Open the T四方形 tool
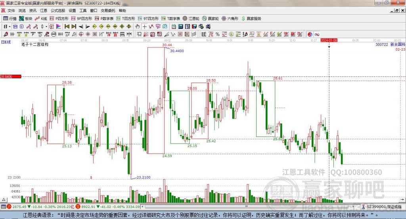 (x=126, y=19)
